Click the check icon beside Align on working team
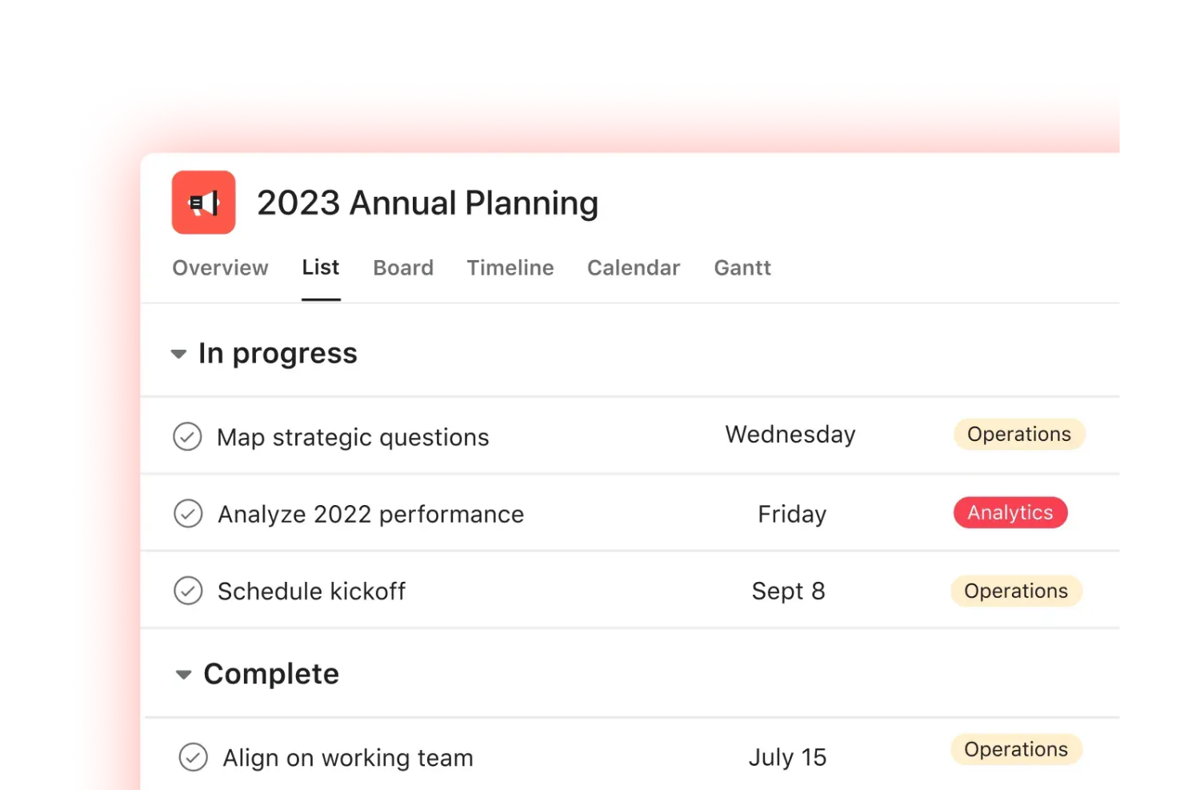The height and width of the screenshot is (790, 1184). (x=194, y=756)
